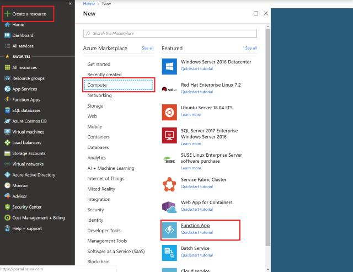Open Resource groups cube icon
Image resolution: width=353 pixels, height=272 pixels.
pos(7,78)
